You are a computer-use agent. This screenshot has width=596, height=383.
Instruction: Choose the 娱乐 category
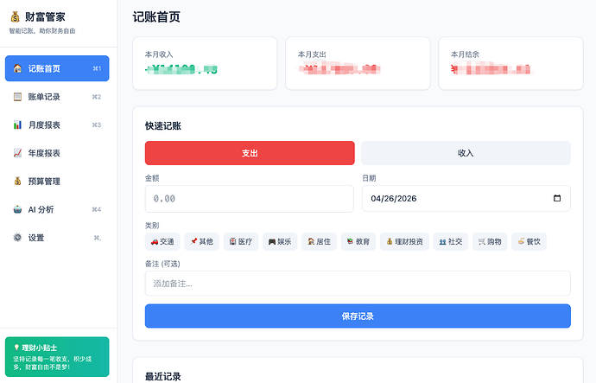(280, 241)
